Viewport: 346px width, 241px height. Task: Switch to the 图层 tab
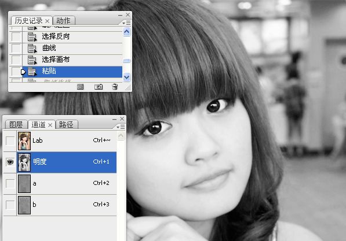16,125
